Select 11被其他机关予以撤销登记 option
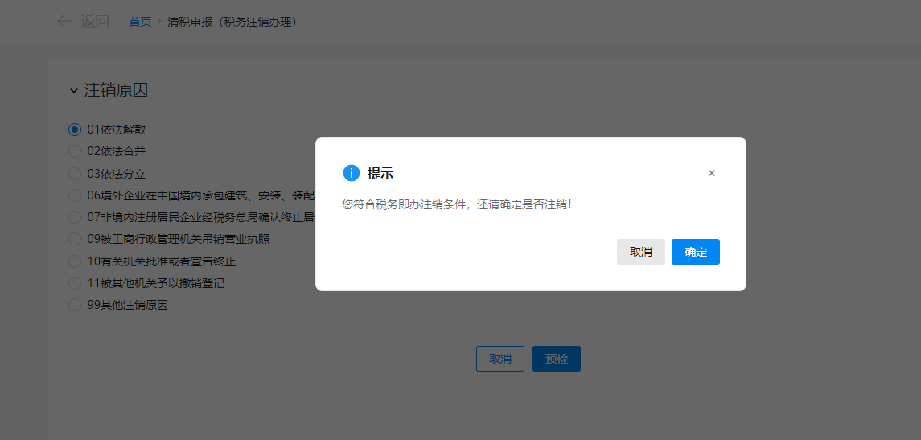The width and height of the screenshot is (921, 440). (75, 283)
